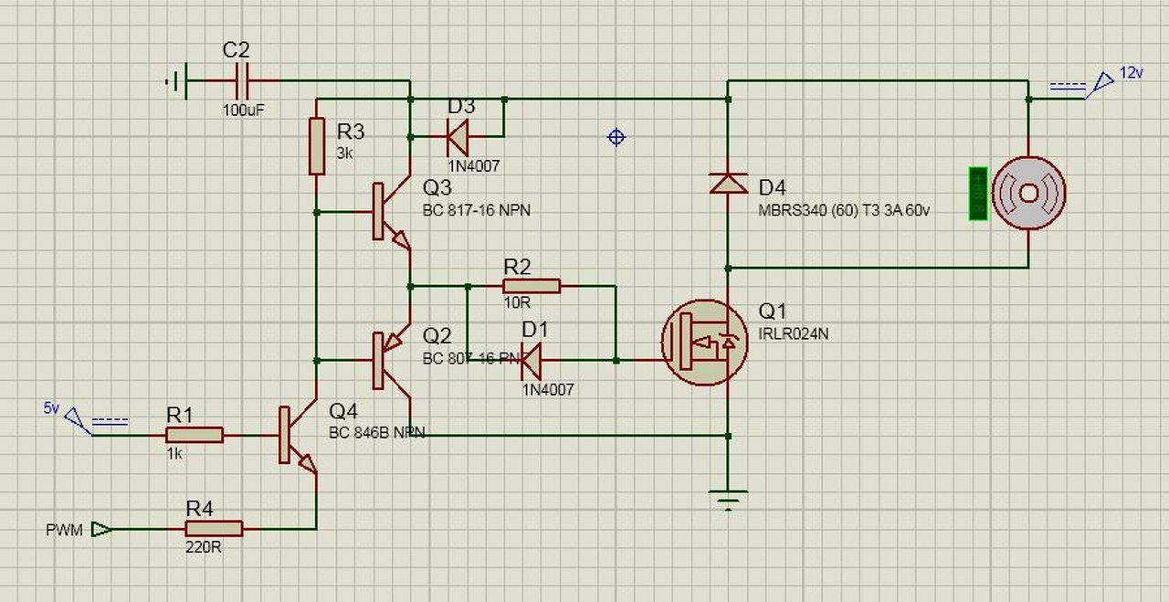Click the R4 reference designator
This screenshot has height=602, width=1169.
pyautogui.click(x=200, y=507)
